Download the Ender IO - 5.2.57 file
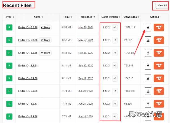This screenshot has height=123, width=170. point(148,104)
